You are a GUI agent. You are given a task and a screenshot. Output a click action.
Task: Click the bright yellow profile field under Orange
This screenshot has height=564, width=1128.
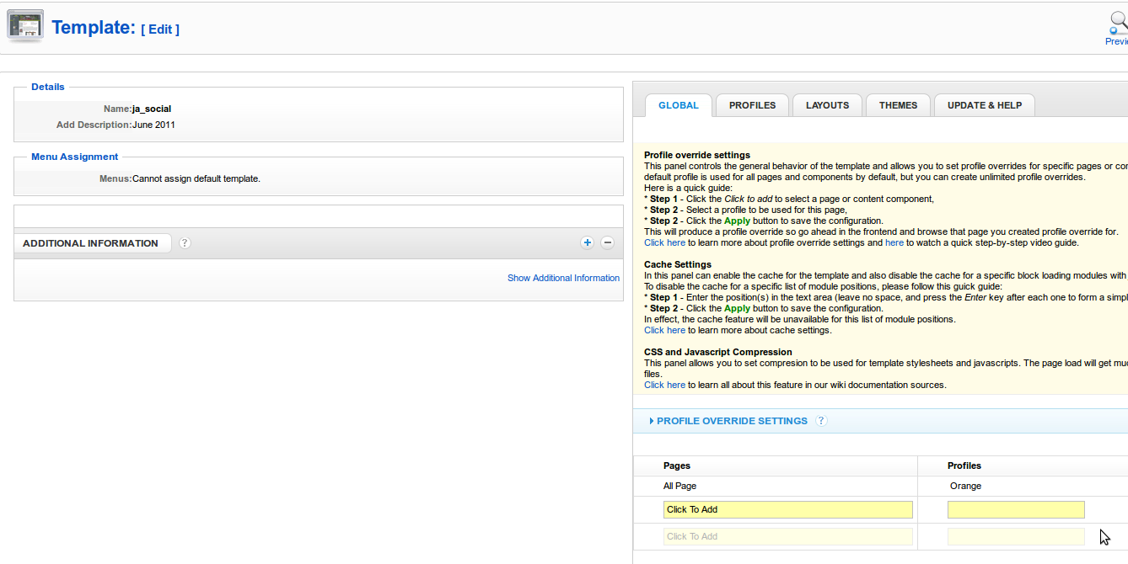pos(1016,509)
